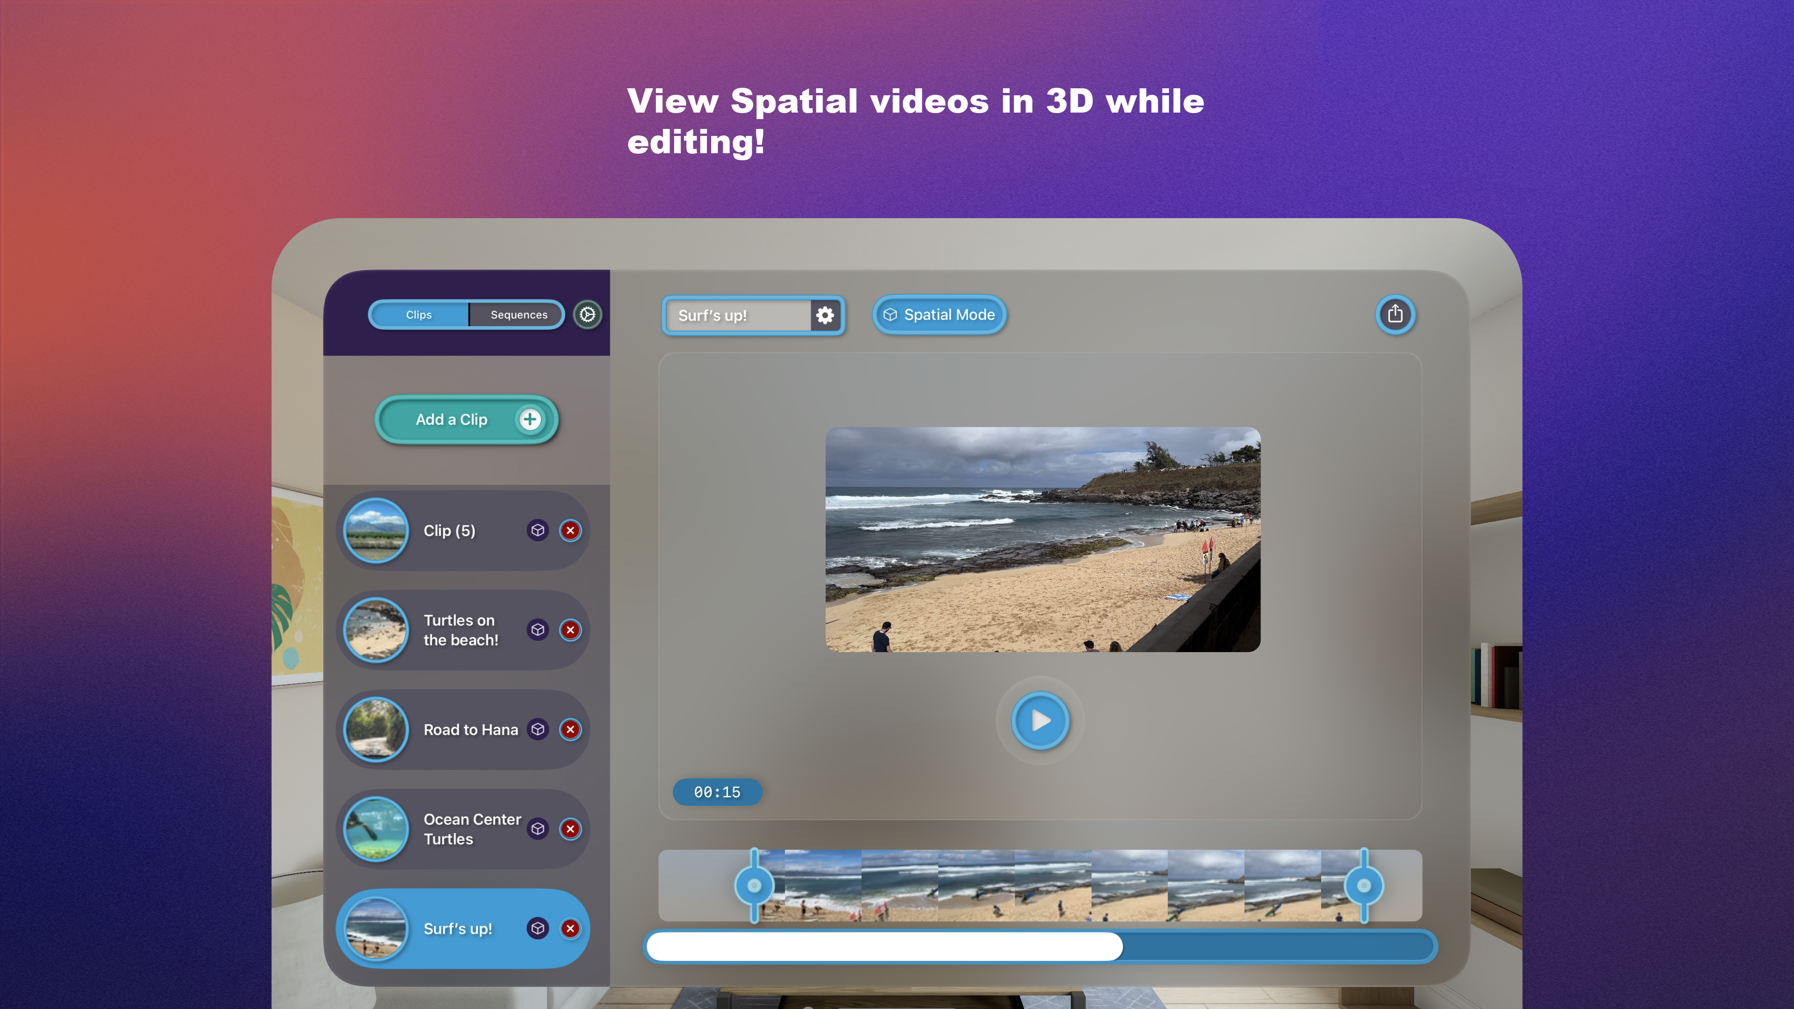Click the 00:15 timecode label

coord(717,792)
